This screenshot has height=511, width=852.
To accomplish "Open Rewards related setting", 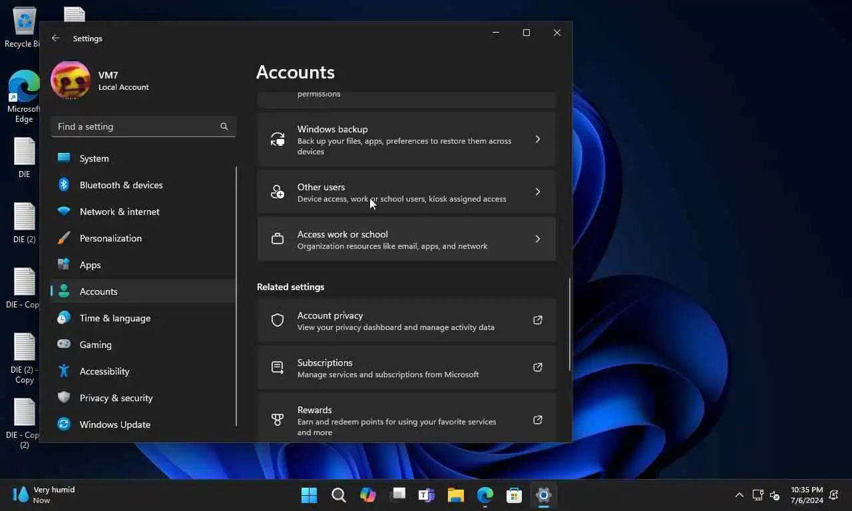I will (406, 418).
